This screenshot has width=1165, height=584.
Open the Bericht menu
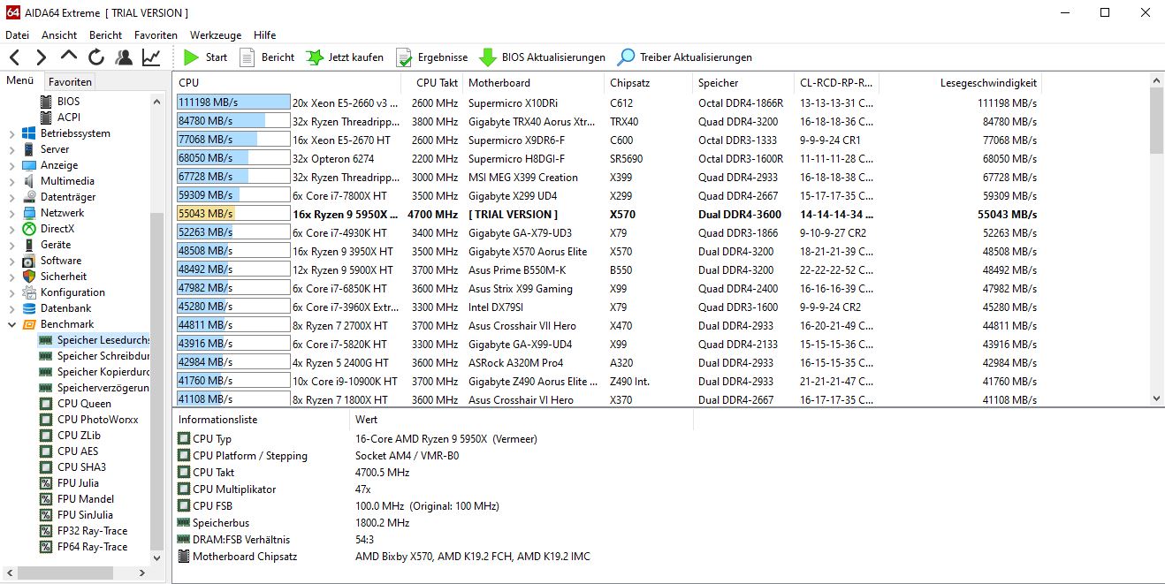point(105,35)
